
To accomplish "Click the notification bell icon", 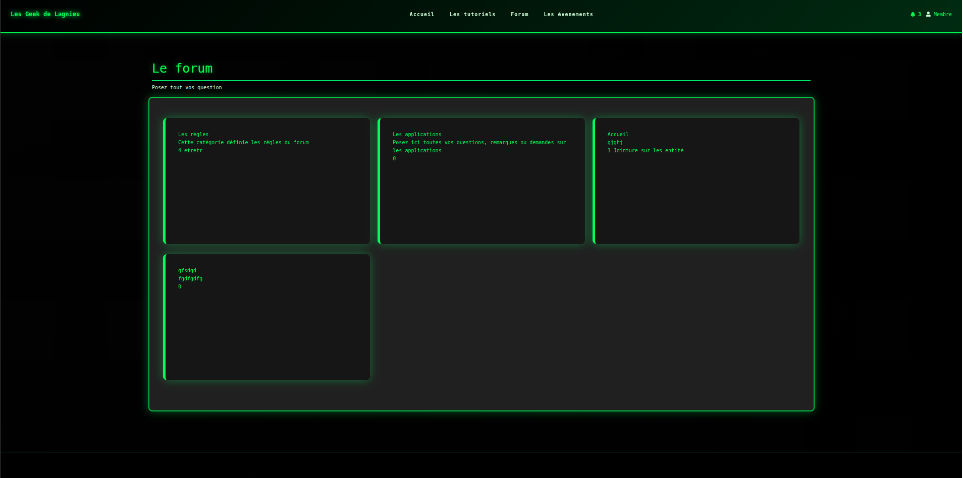I will 913,15.
